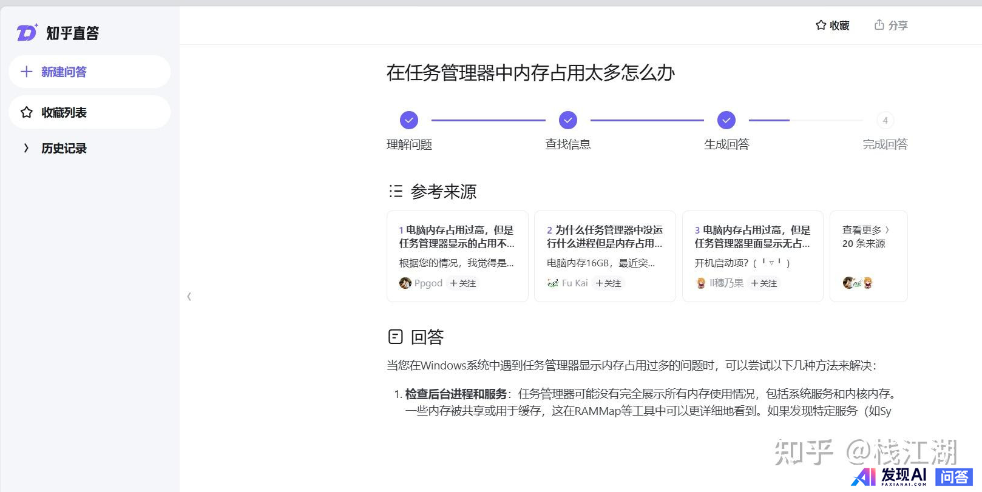
Task: Follow Fu Kai with 关注 button
Action: (608, 283)
